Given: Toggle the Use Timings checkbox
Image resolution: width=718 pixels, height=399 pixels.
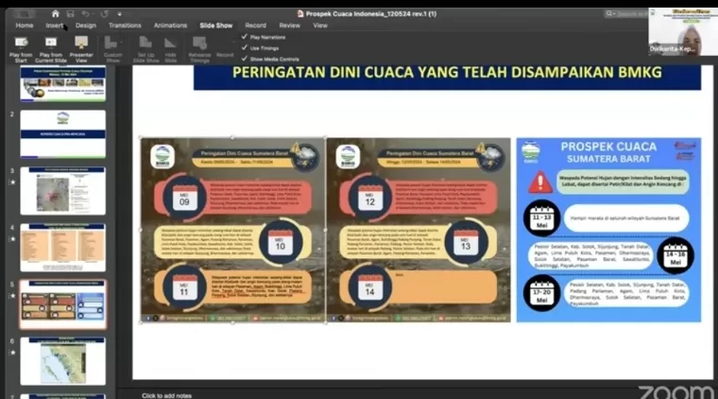Looking at the screenshot, I should pyautogui.click(x=245, y=47).
